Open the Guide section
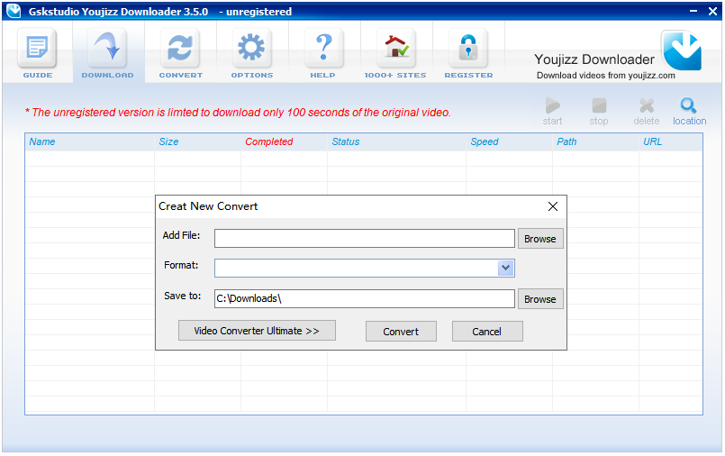Viewport: 725px width, 456px height. [x=38, y=53]
